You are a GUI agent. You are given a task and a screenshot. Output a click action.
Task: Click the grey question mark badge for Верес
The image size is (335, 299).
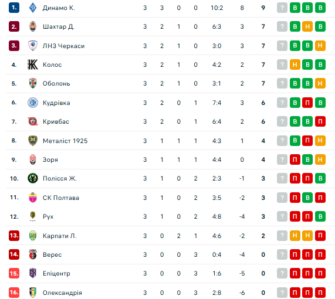pos(282,254)
